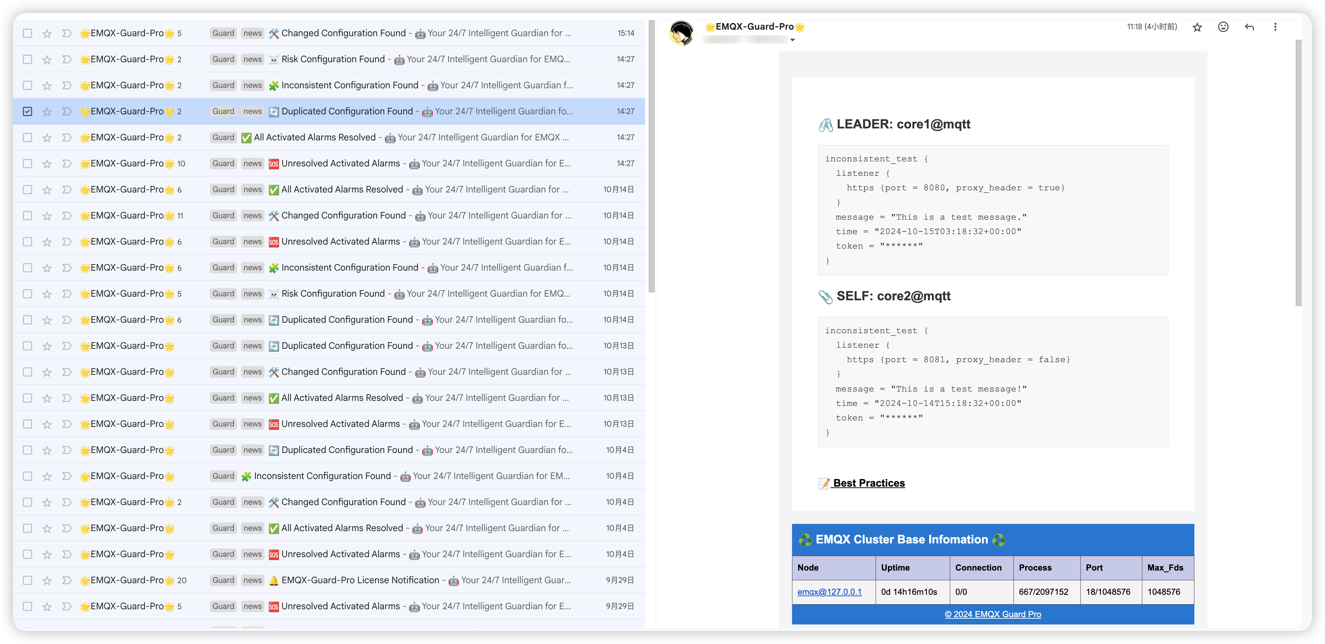Star the 9月29日 Unresolved Activated Alarms email
Screen dimensions: 1325x644
(47, 606)
